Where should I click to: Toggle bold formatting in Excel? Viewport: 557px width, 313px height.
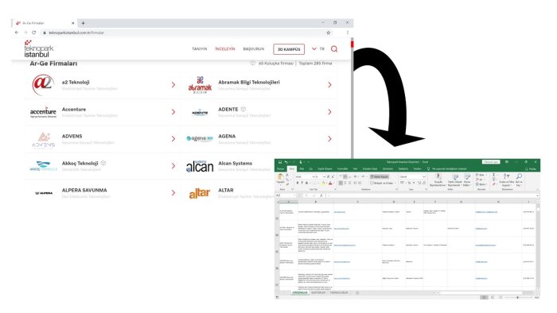(298, 183)
